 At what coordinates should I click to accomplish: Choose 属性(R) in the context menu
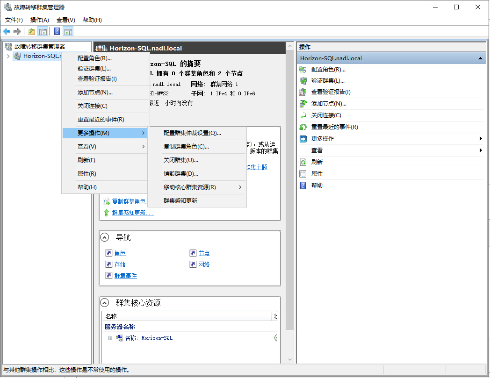pos(105,174)
